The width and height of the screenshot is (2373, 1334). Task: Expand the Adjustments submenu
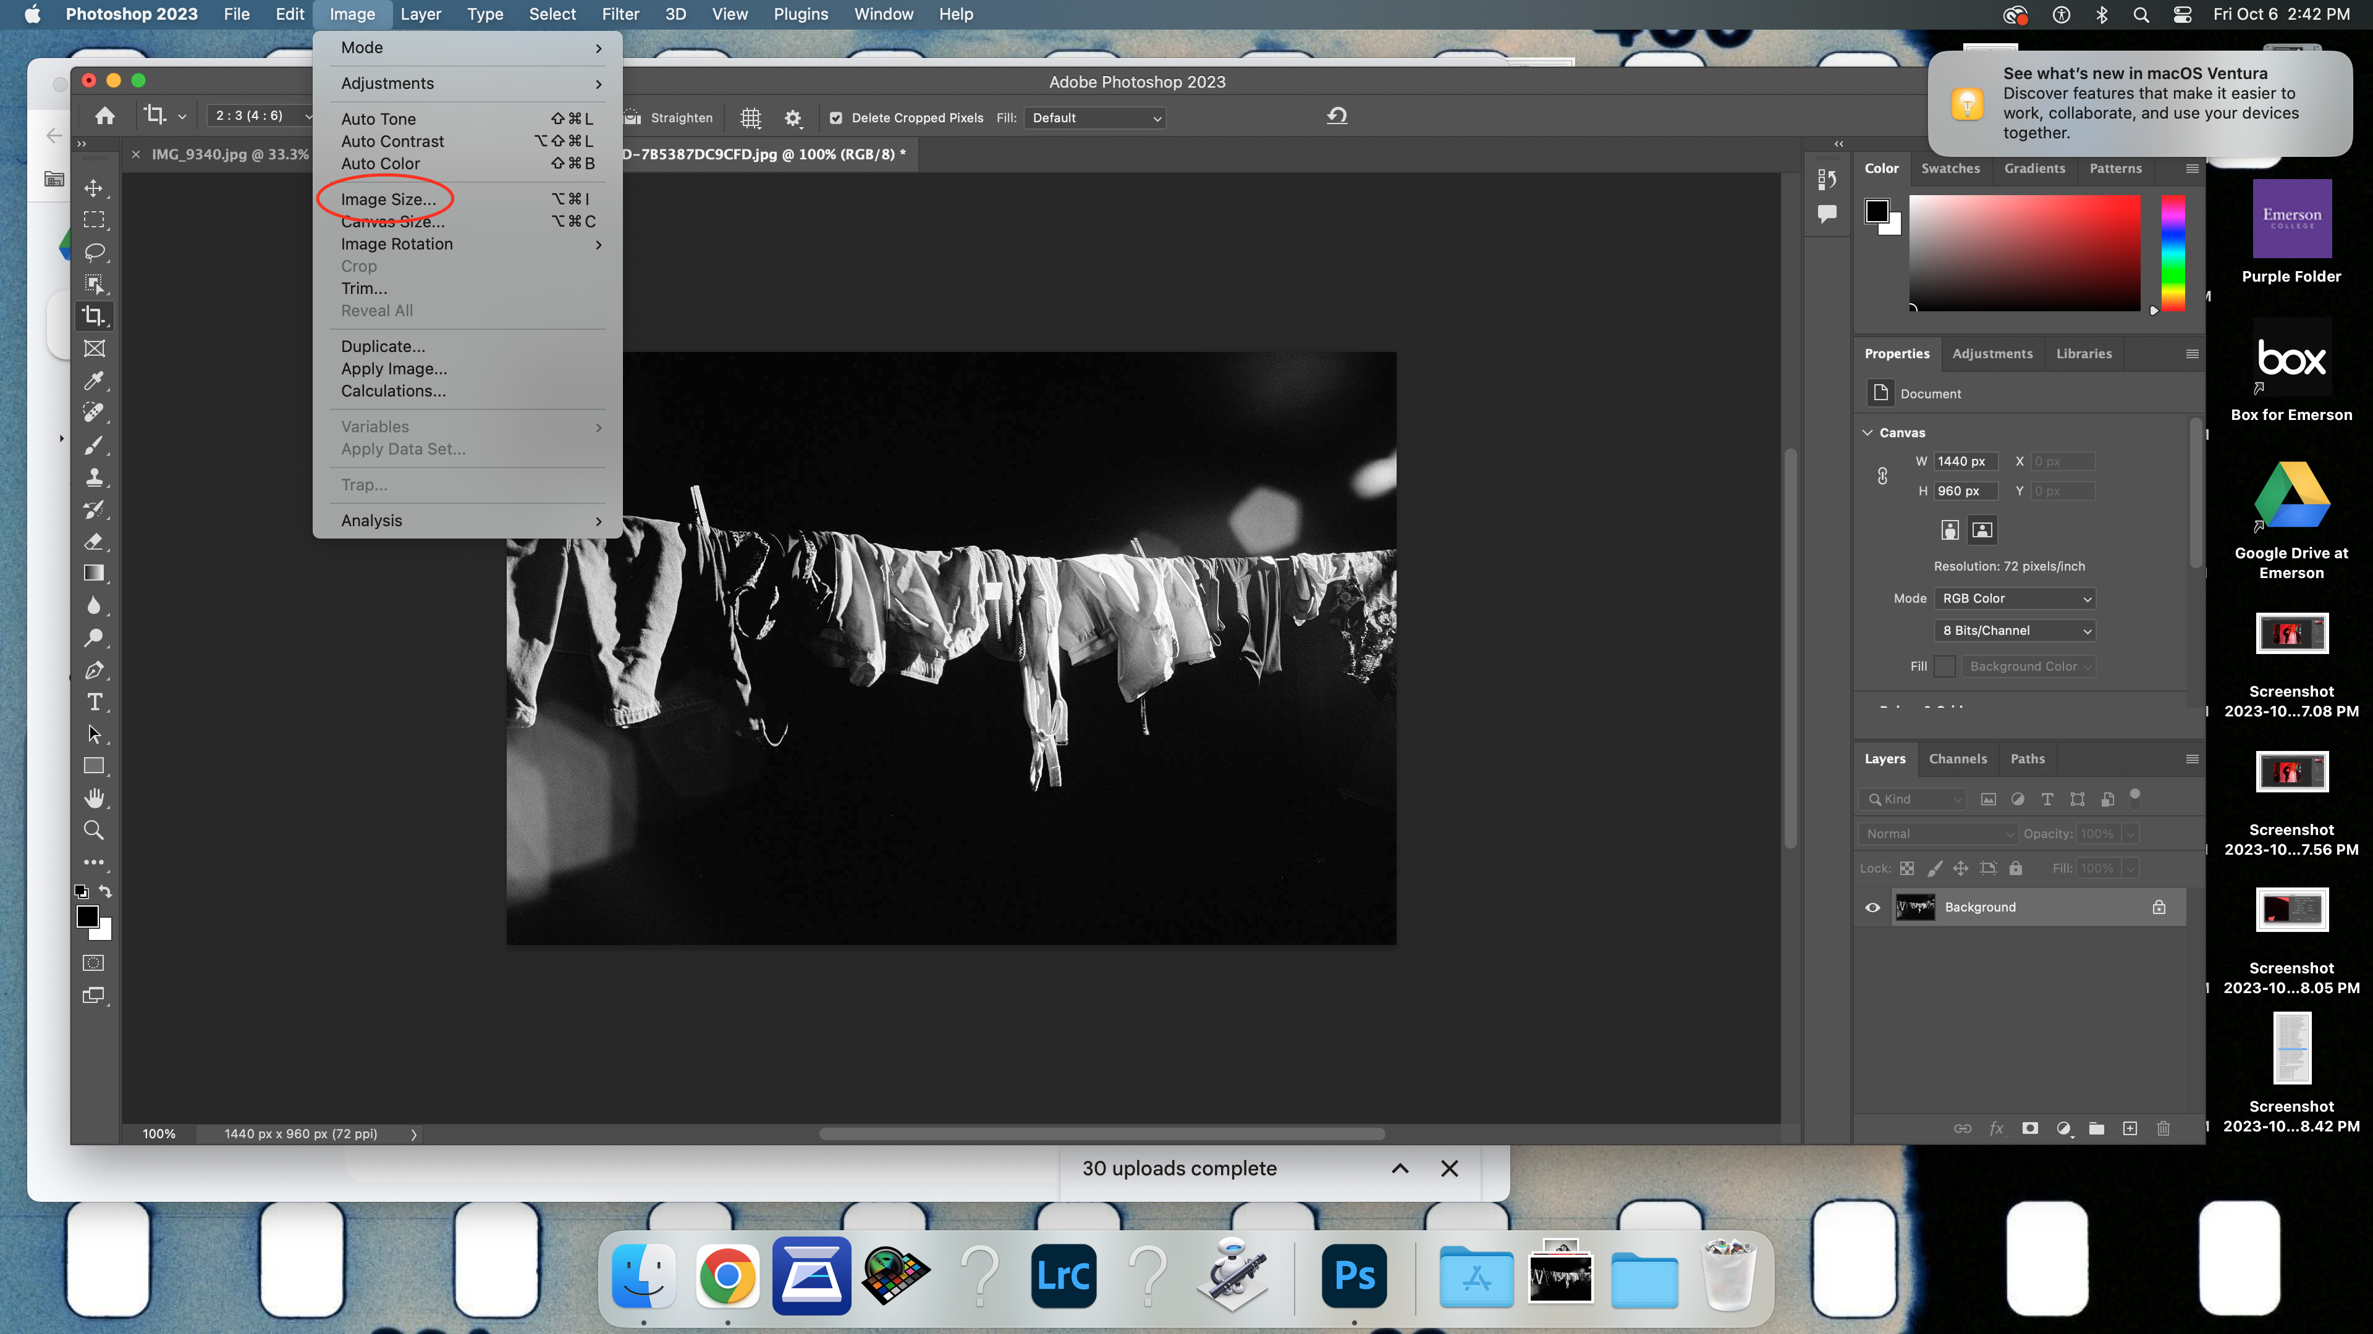coord(467,84)
